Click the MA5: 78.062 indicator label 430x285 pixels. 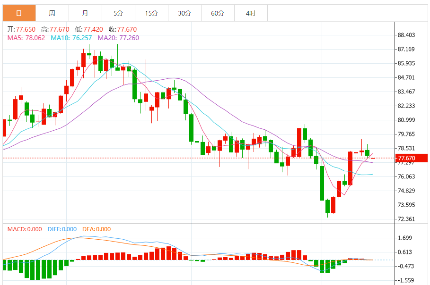(x=26, y=38)
